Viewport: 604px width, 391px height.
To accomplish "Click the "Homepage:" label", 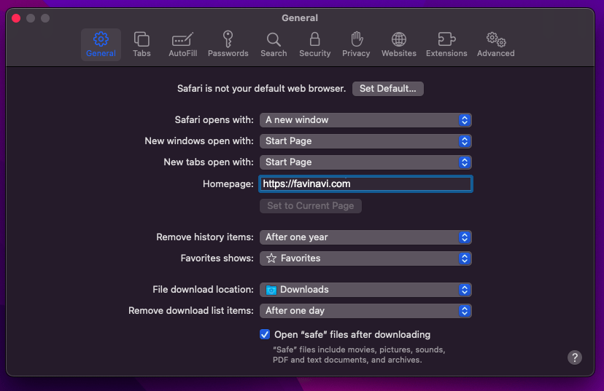I will (x=228, y=183).
